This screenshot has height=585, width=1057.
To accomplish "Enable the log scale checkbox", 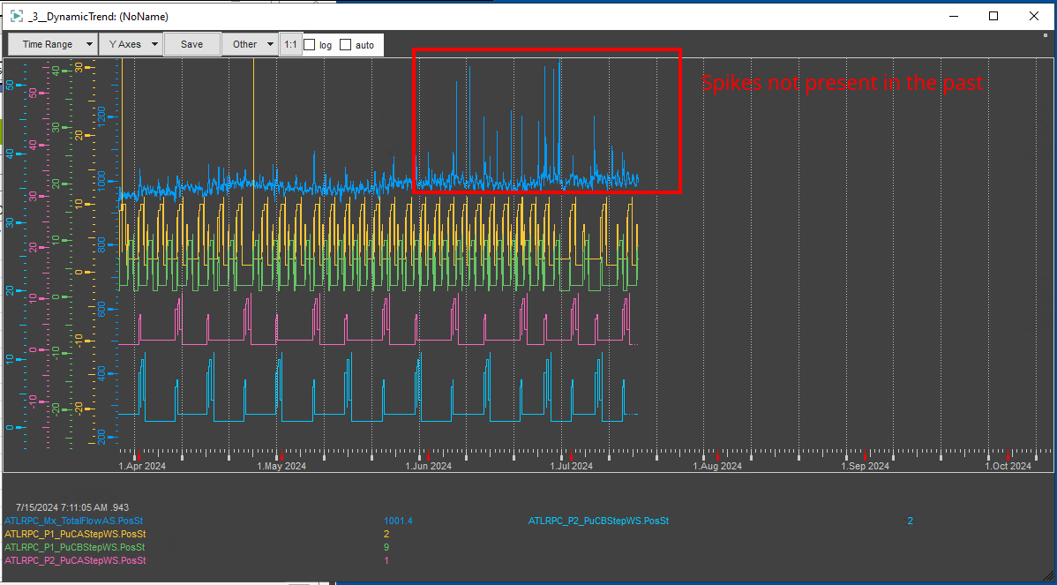I will pos(310,45).
